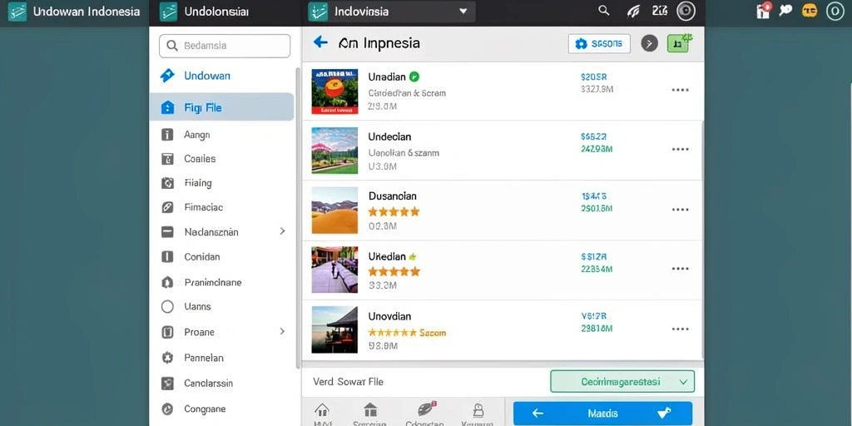Open the gear settings button labeled Sesons
Viewport: 852px width, 426px height.
(599, 43)
